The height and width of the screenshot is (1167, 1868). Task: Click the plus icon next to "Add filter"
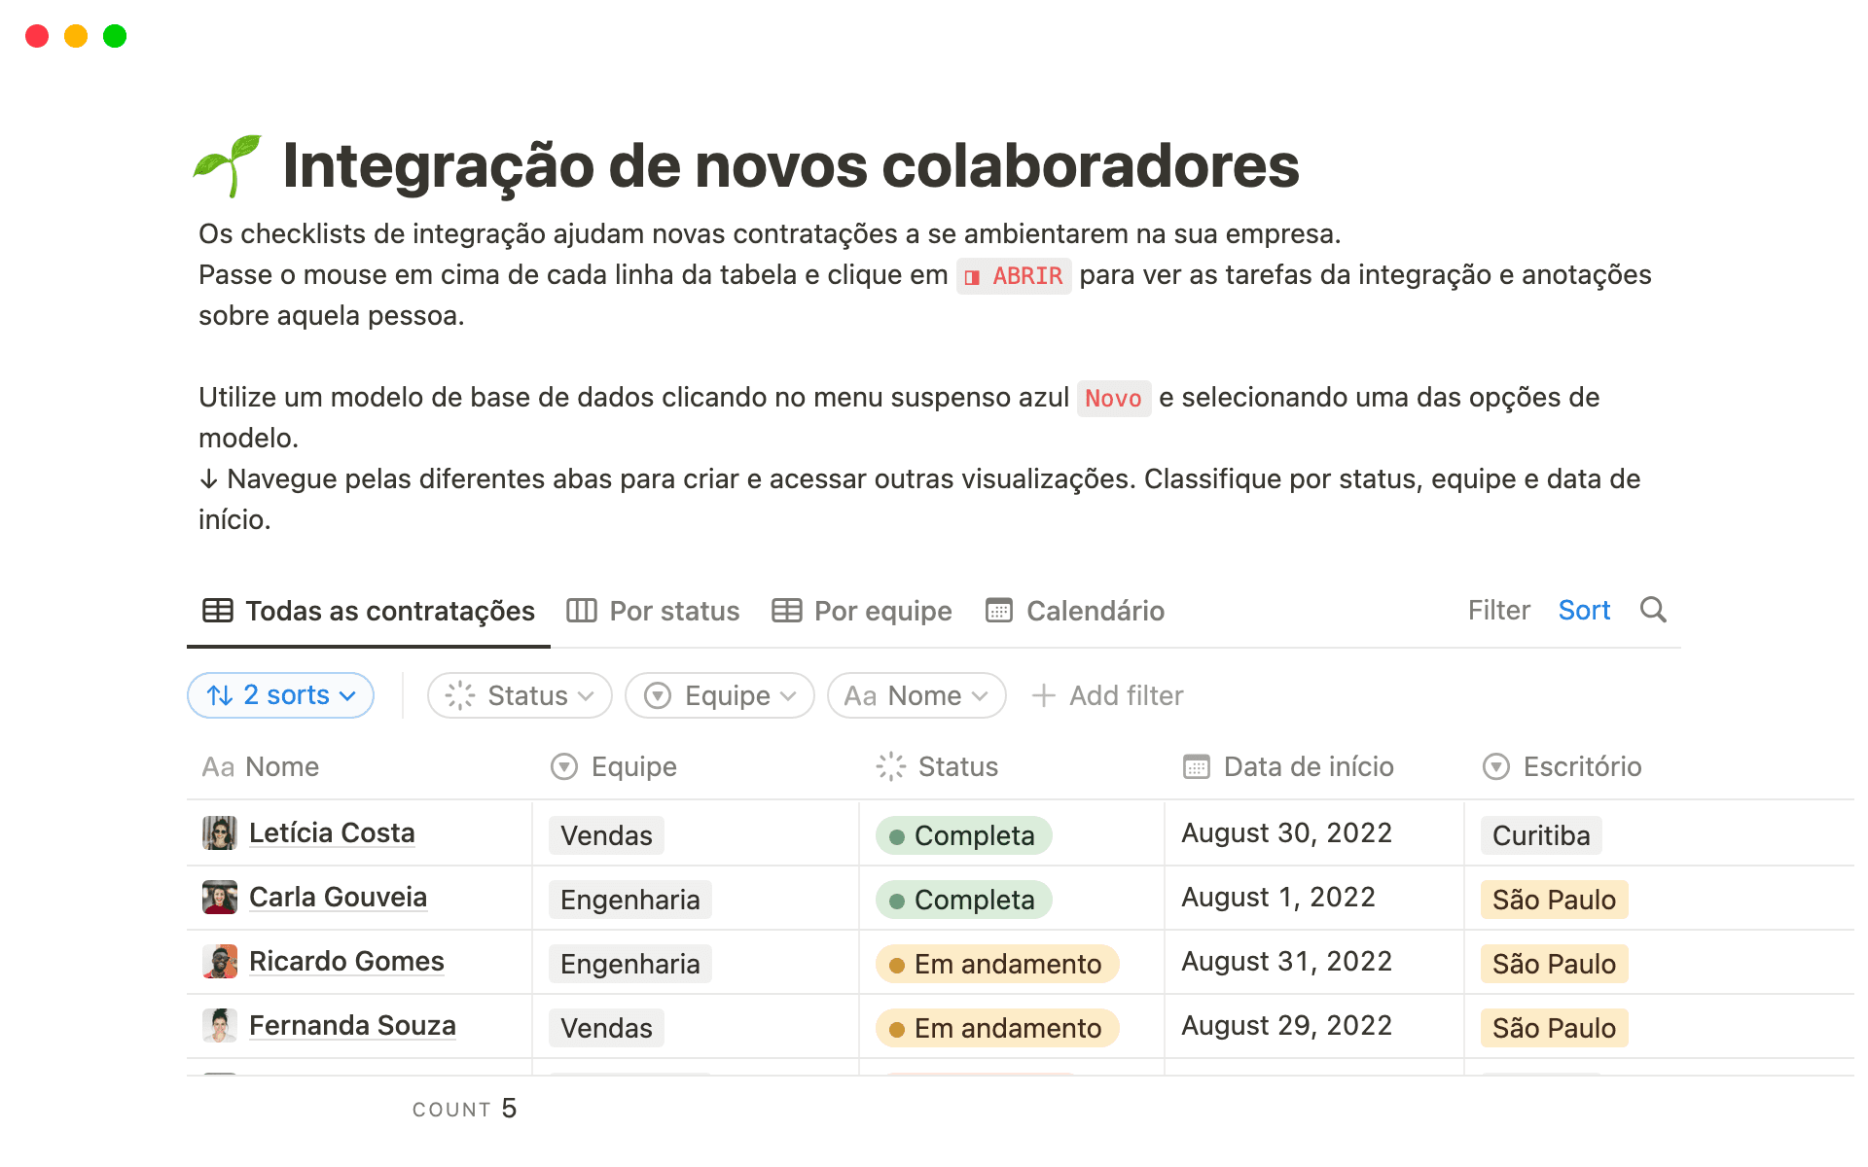(1044, 695)
